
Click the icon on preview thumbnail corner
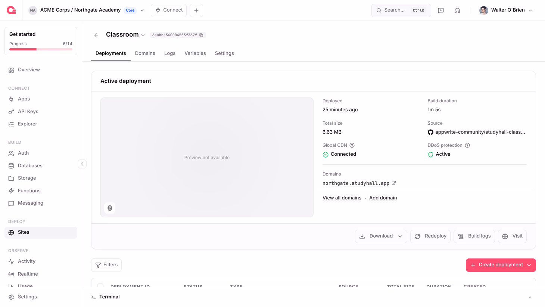tap(110, 208)
